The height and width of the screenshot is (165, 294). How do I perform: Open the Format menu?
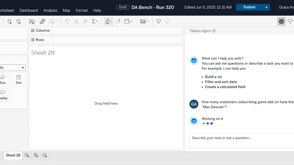click(82, 11)
